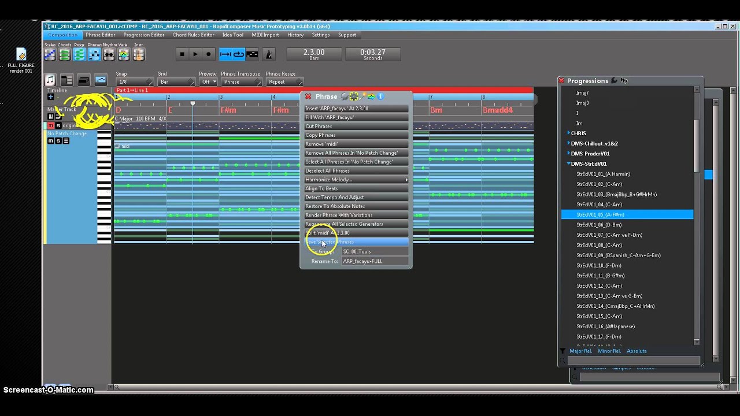Screen dimensions: 740x416
Task: Toggle the metronome icon
Action: (x=268, y=54)
